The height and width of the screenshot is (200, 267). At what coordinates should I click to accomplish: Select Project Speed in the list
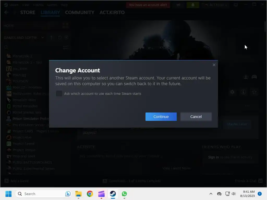click(23, 144)
